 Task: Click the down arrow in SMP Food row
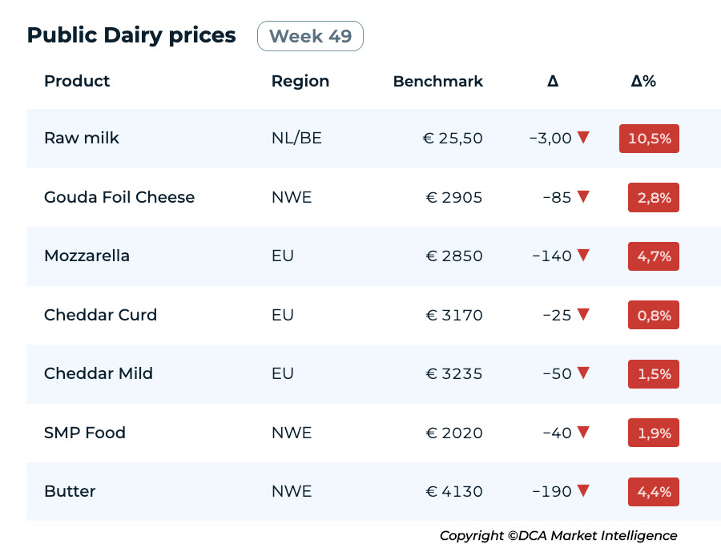point(583,433)
